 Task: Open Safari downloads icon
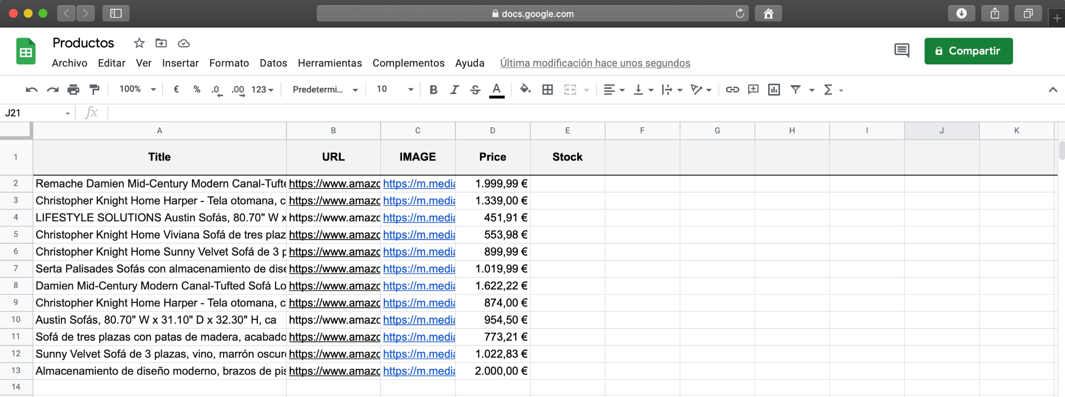[x=962, y=14]
